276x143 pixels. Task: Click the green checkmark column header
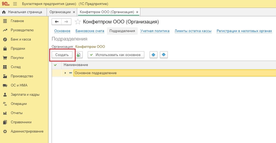click(x=55, y=65)
